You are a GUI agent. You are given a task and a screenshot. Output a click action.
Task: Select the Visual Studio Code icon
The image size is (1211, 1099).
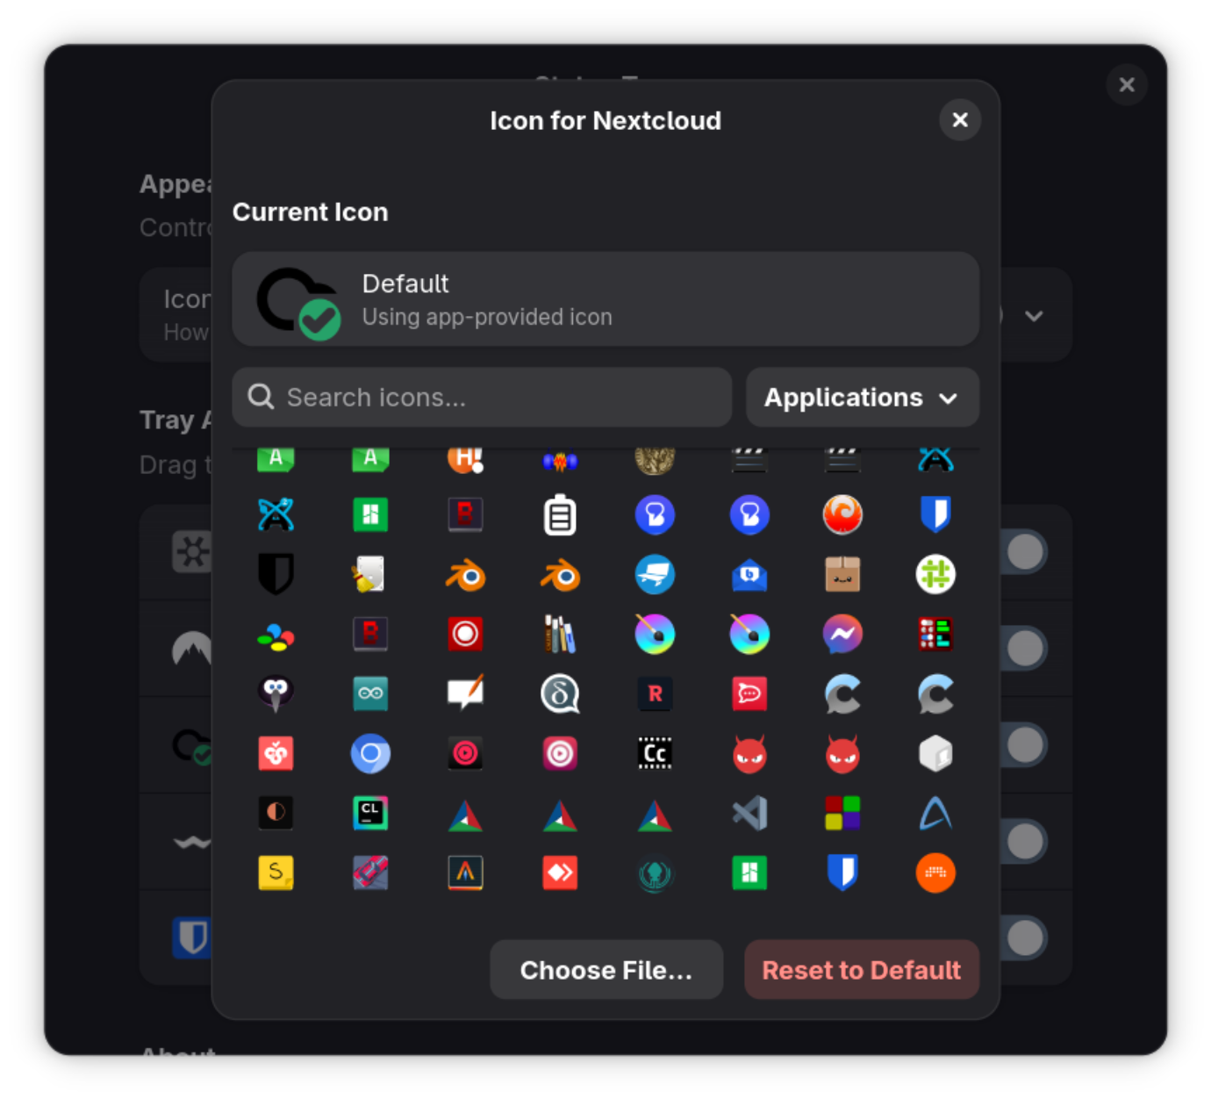(749, 814)
